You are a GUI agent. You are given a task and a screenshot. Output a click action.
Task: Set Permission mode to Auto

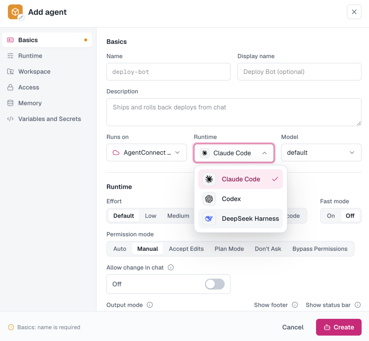point(120,249)
